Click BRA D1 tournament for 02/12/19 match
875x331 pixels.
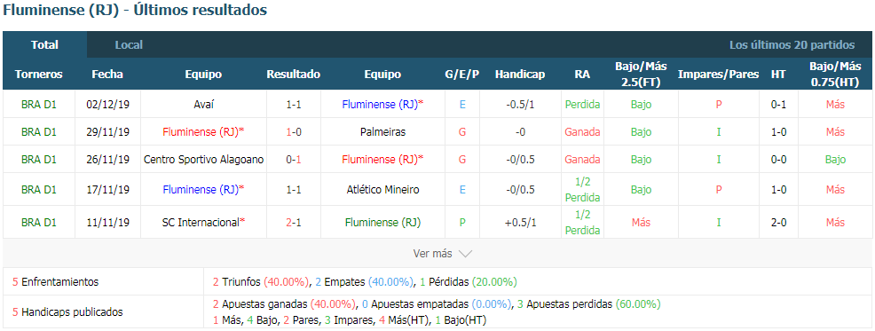point(39,104)
